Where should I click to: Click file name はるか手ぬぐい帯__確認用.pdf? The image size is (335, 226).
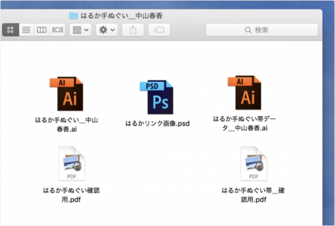point(253,195)
